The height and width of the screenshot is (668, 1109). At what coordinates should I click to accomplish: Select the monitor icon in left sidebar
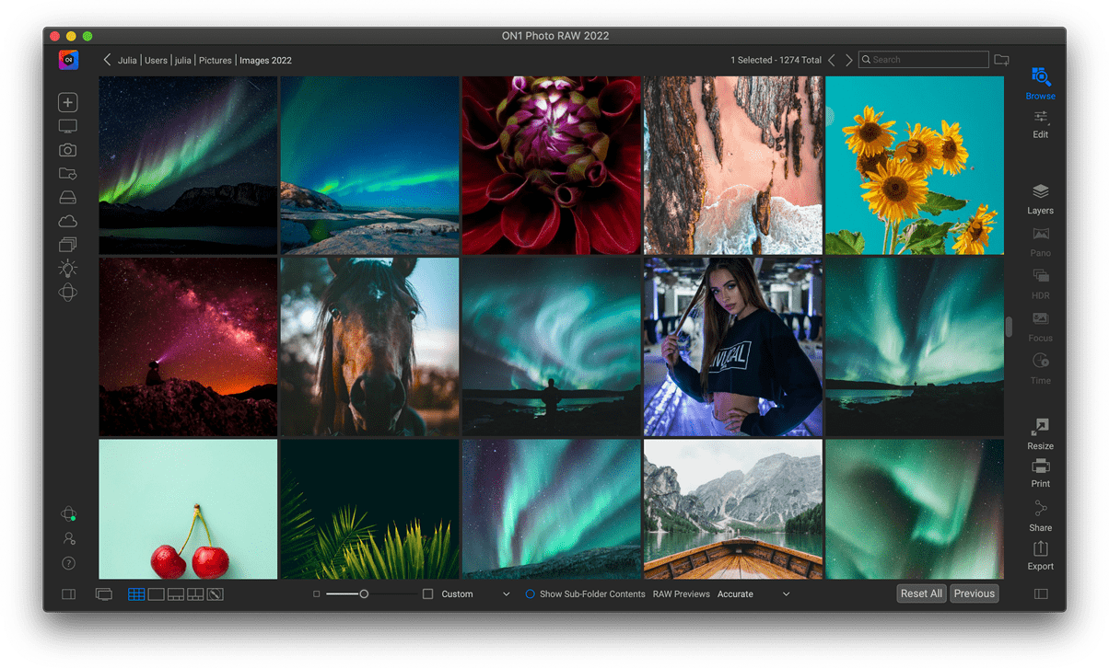(x=67, y=126)
